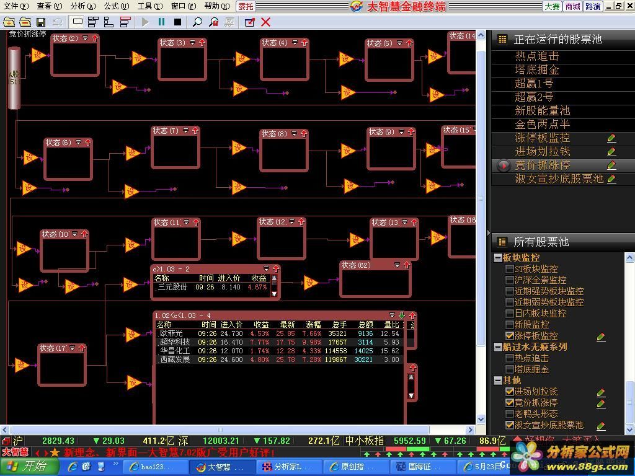Toggle ST板块监控 checkbox
This screenshot has width=635, height=476.
(510, 269)
